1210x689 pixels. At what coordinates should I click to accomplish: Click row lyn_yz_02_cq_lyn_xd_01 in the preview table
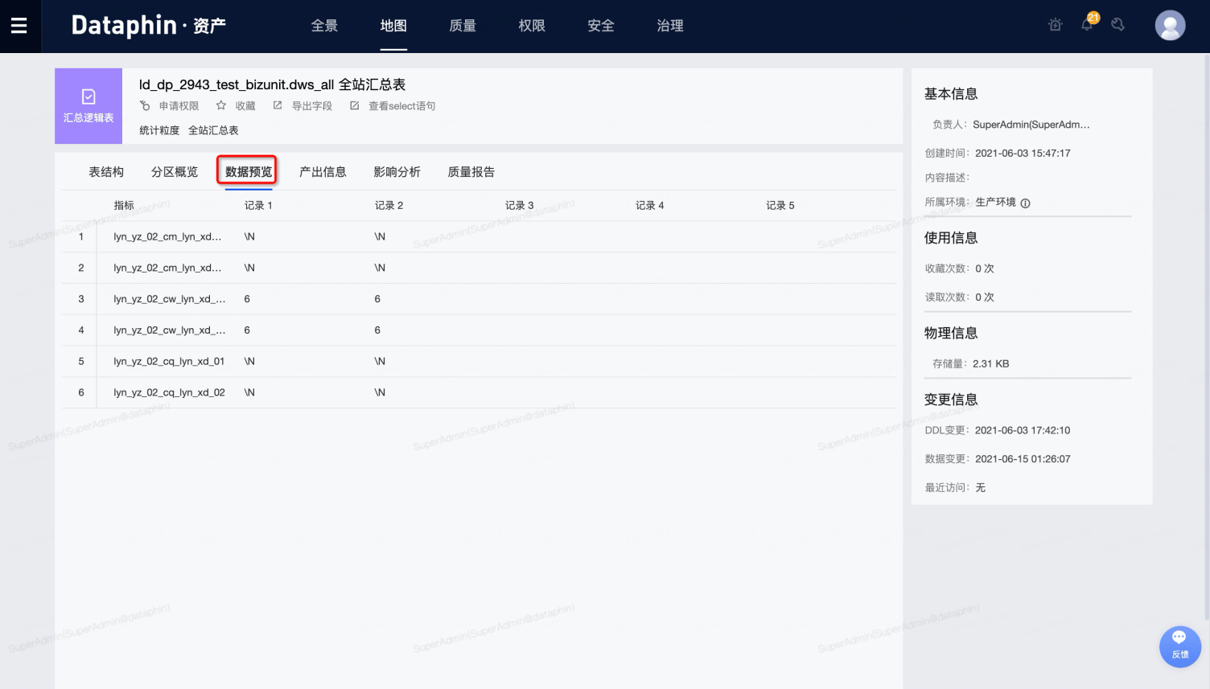pos(169,362)
